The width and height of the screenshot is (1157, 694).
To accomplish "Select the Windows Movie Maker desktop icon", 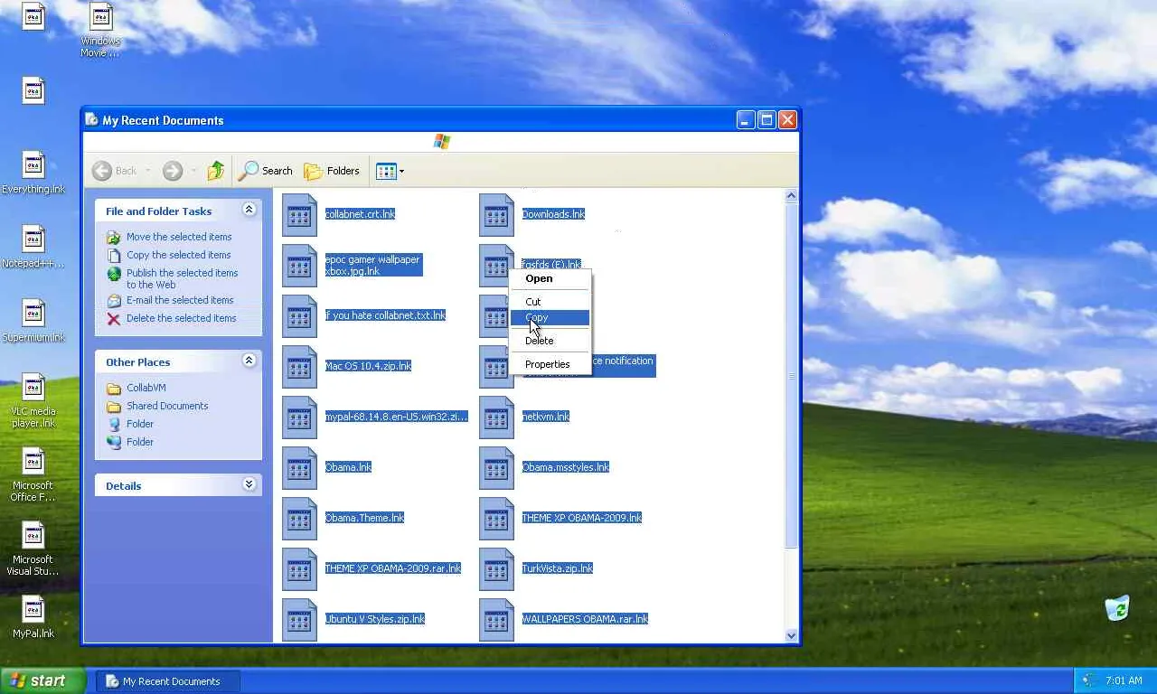I will (100, 31).
